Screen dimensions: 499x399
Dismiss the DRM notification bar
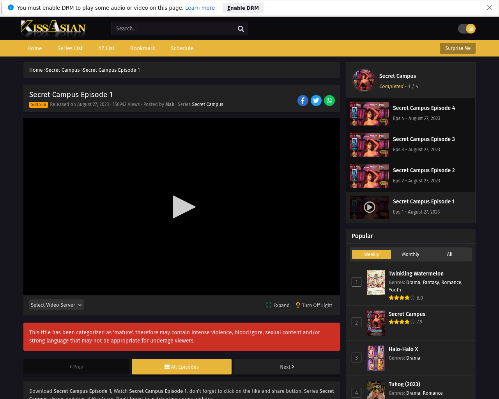point(490,8)
